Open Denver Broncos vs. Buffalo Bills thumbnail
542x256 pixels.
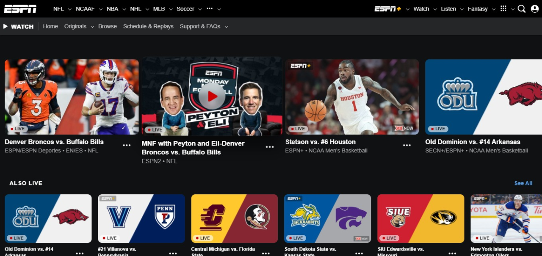[x=72, y=97]
